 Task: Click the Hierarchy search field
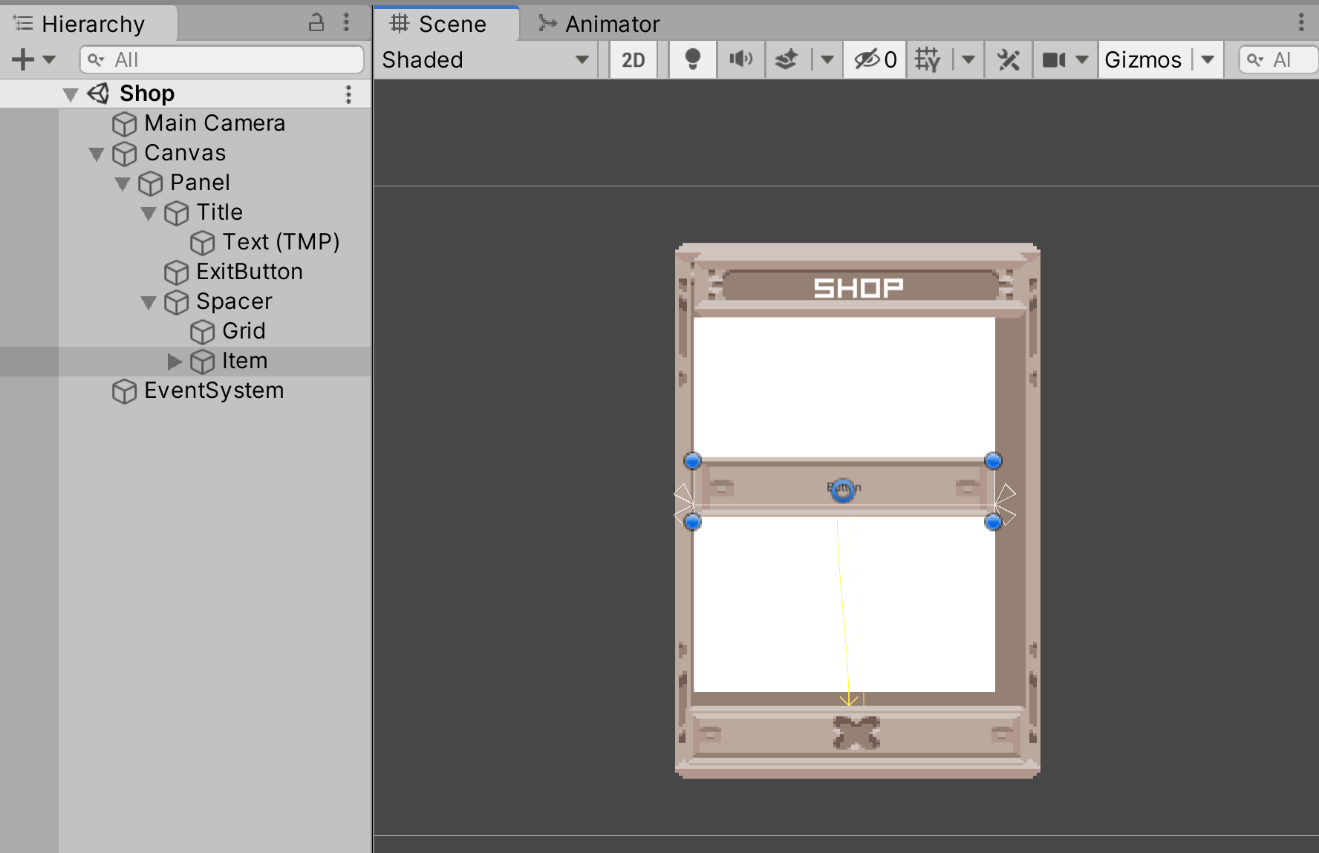(222, 59)
